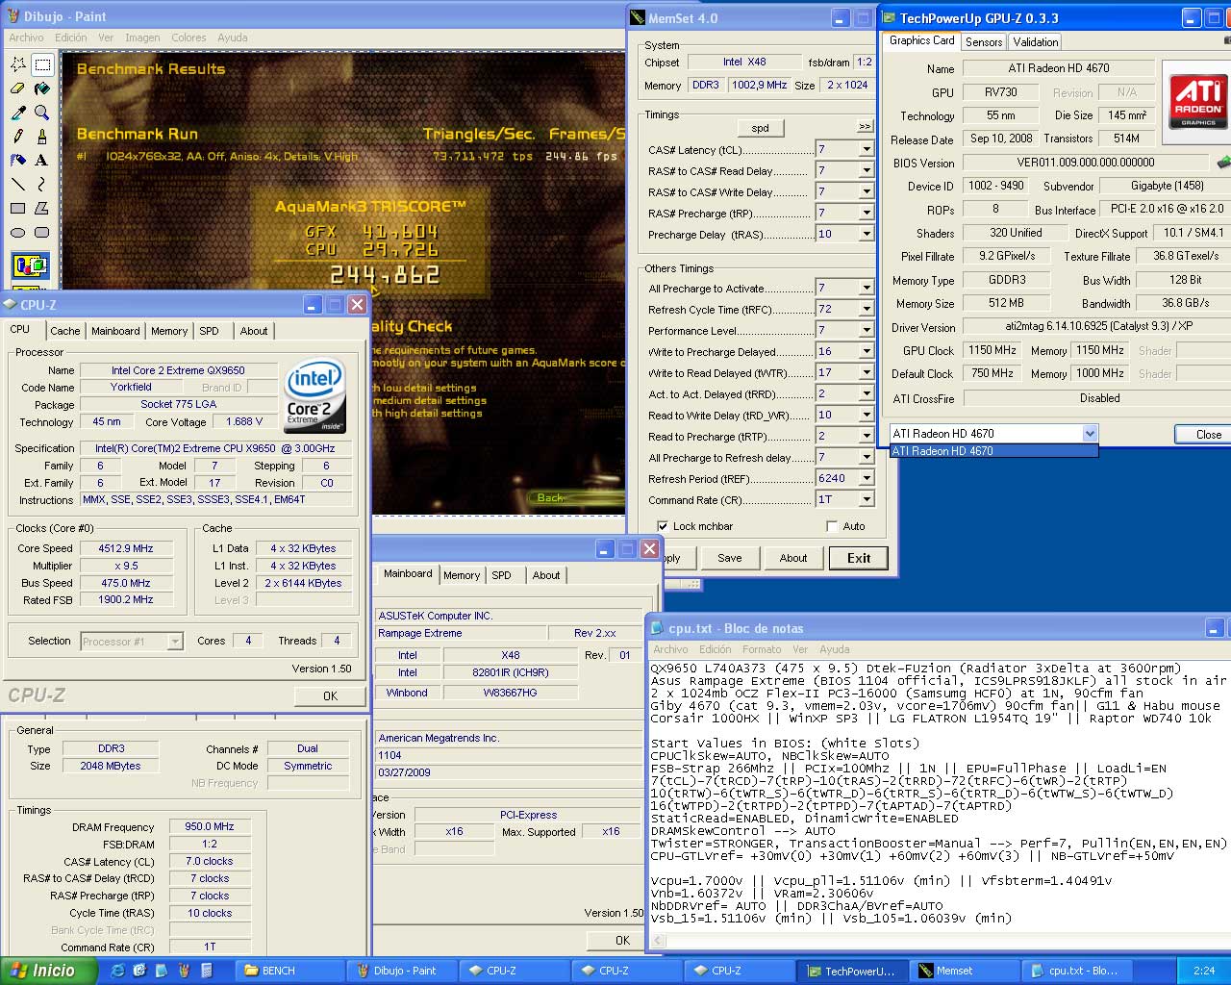Open the CAS# Latency (tCL) dropdown
Viewport: 1231px width, 985px height.
coord(867,149)
